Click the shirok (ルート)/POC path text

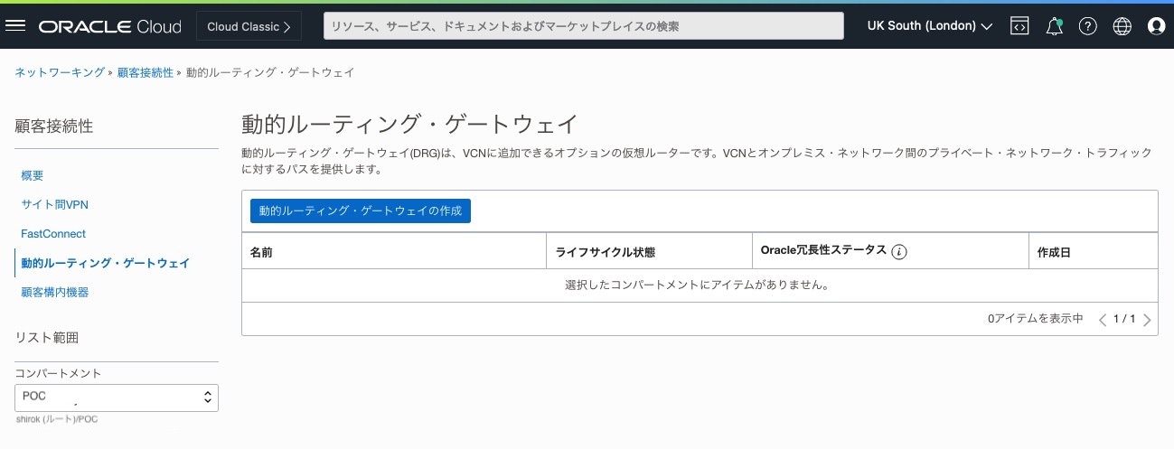55,421
